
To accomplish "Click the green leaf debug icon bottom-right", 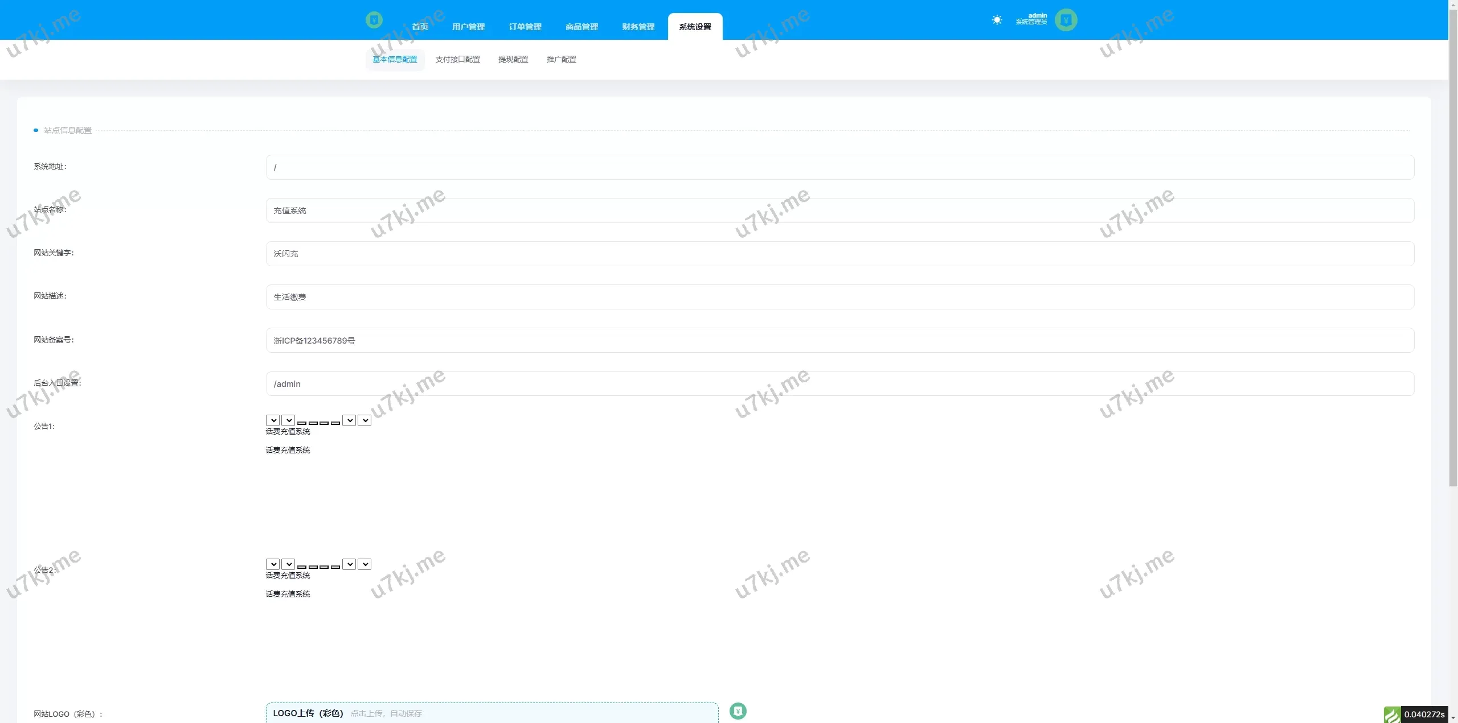I will click(1392, 714).
